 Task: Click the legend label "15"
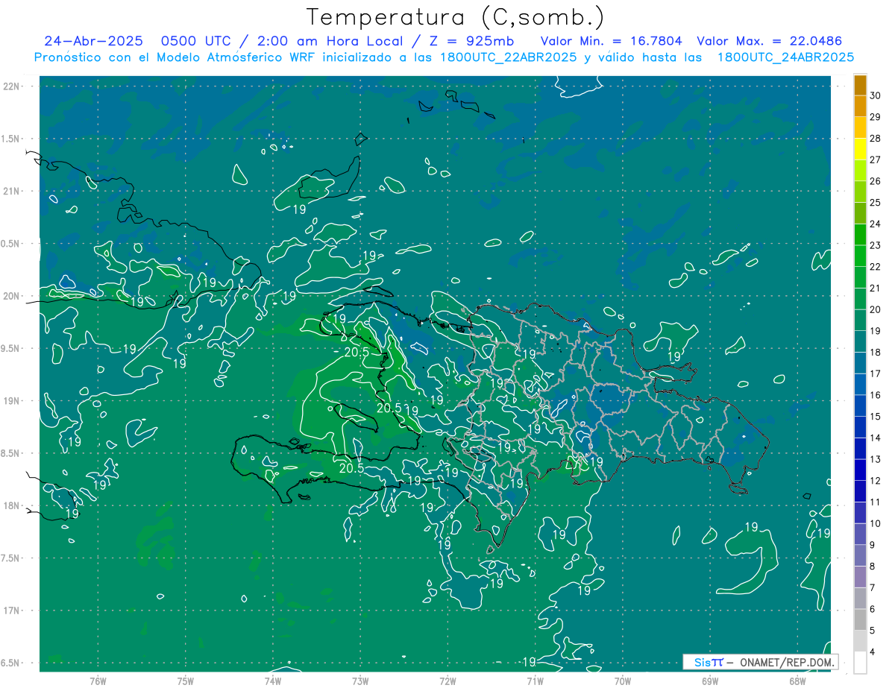pyautogui.click(x=876, y=417)
